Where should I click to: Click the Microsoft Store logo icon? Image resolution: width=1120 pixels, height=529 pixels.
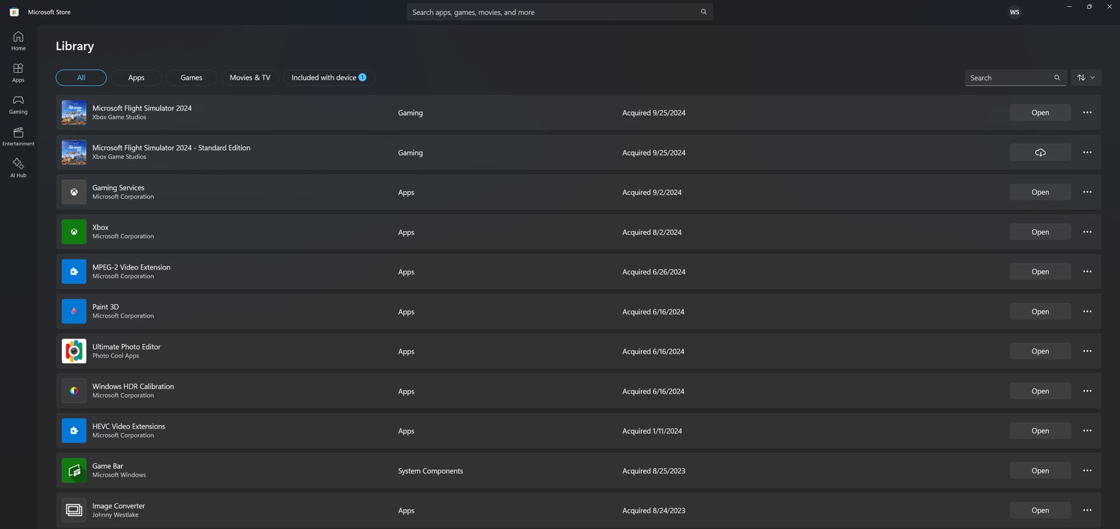15,12
